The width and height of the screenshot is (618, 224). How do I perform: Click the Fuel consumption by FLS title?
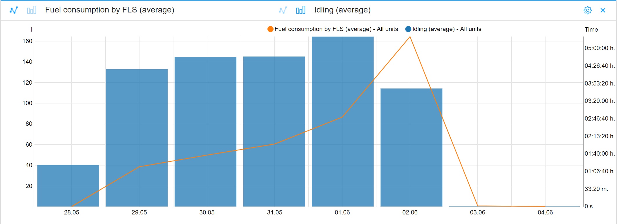tap(110, 10)
